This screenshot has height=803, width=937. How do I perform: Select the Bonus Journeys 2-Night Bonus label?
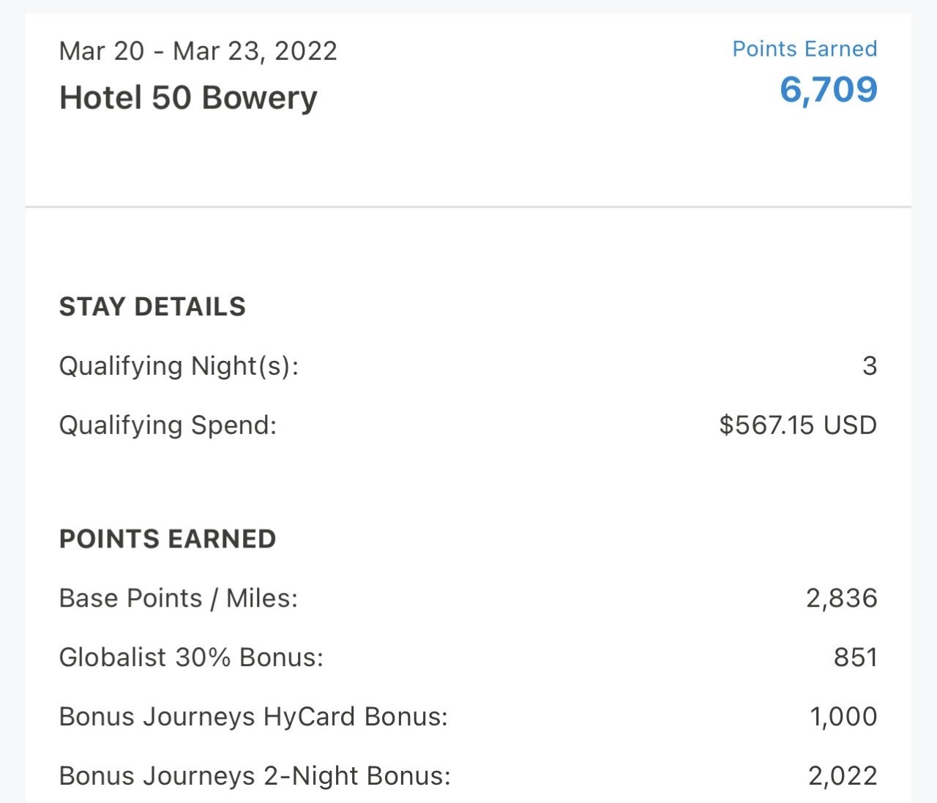pos(255,777)
